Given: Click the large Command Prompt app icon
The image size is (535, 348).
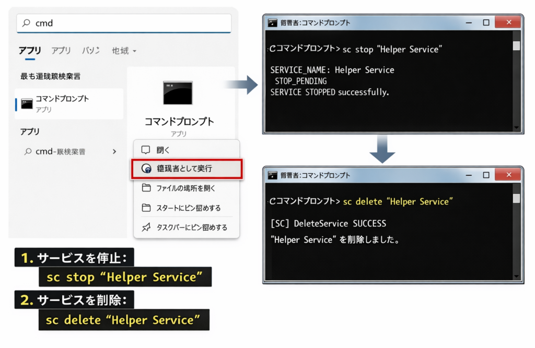Looking at the screenshot, I should [x=178, y=93].
